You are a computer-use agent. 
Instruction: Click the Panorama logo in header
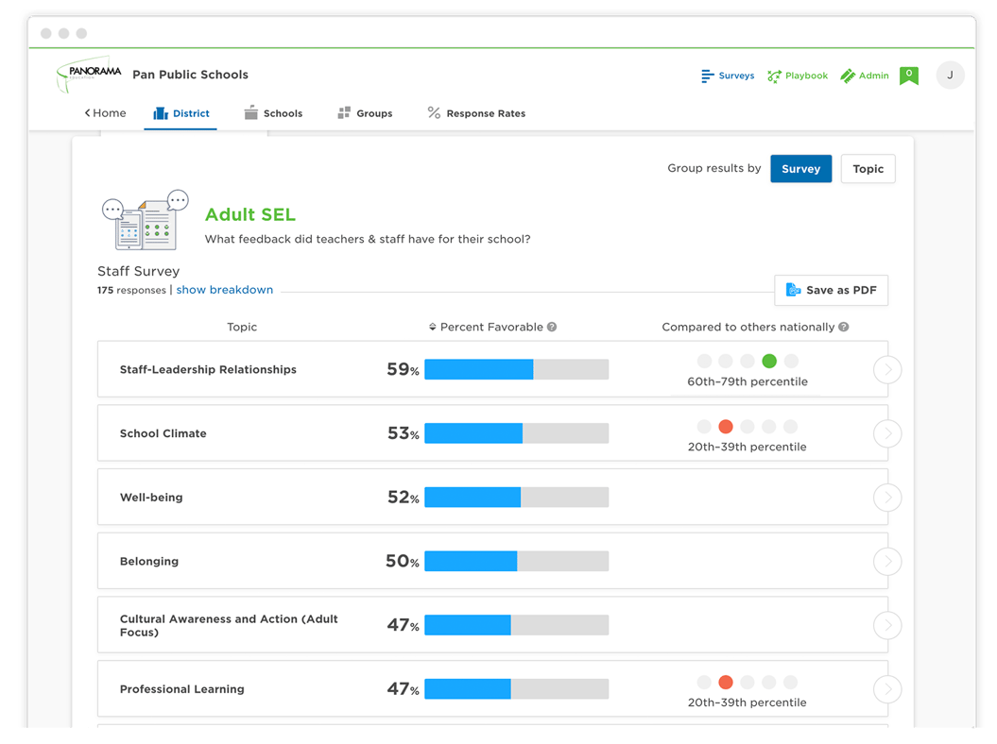click(87, 75)
